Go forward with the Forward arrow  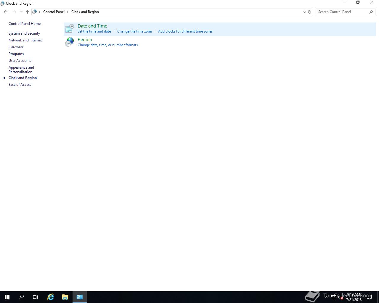coord(14,12)
